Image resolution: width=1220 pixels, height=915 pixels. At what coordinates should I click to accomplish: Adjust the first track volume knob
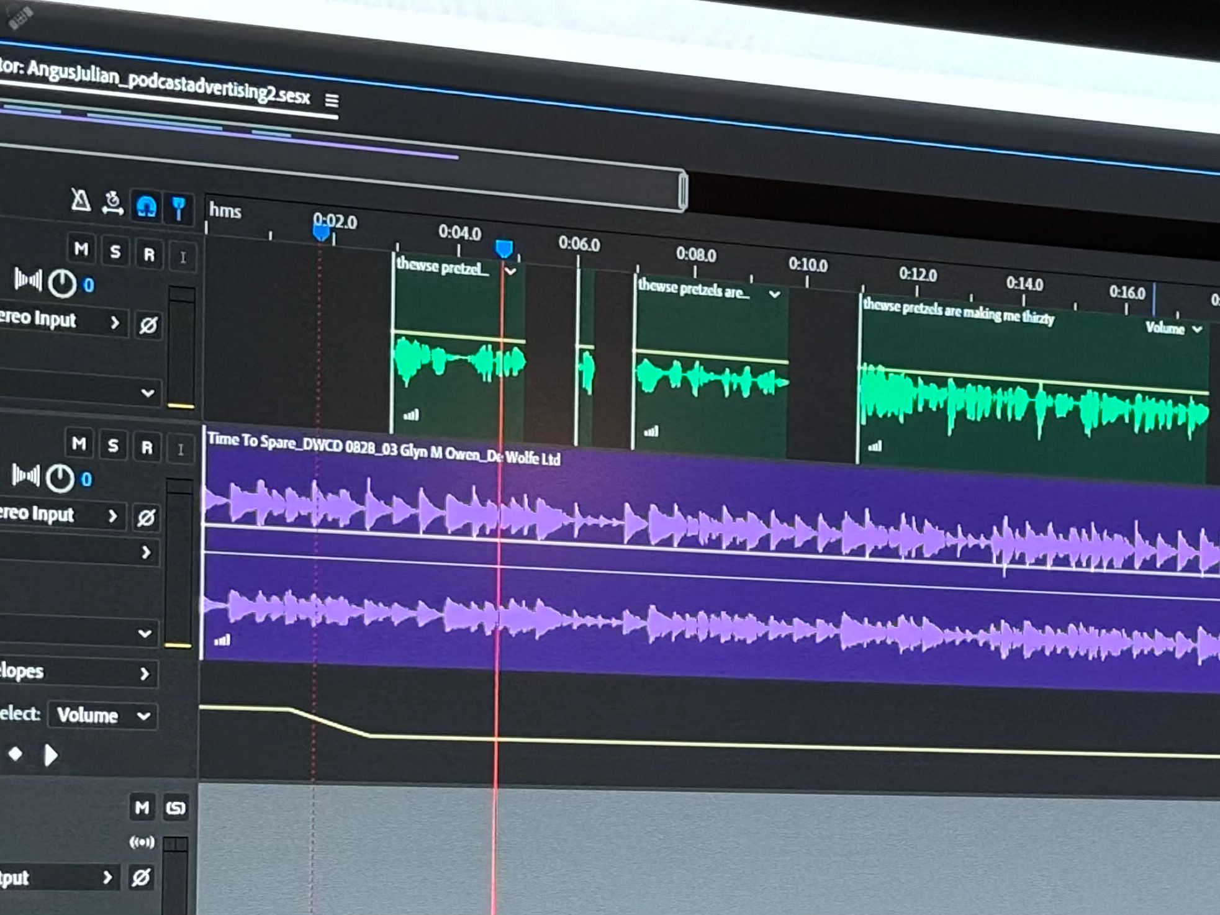point(62,284)
